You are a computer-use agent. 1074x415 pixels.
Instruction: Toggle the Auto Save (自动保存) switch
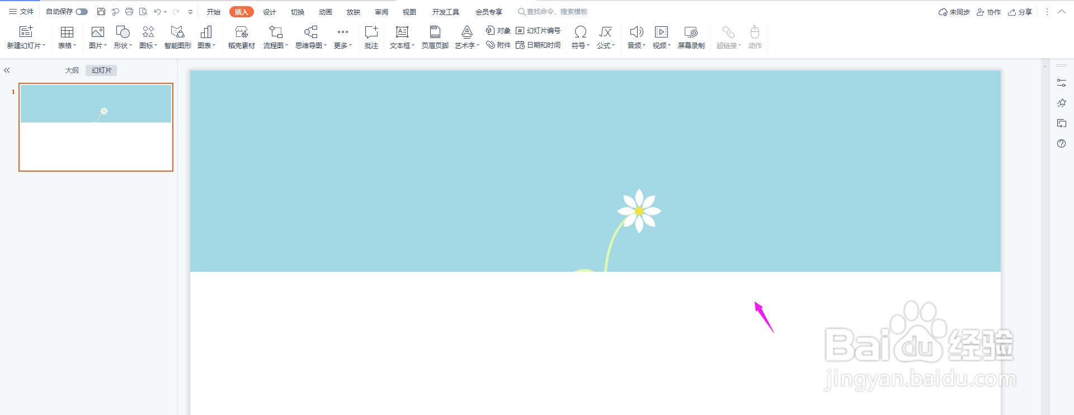(x=82, y=12)
